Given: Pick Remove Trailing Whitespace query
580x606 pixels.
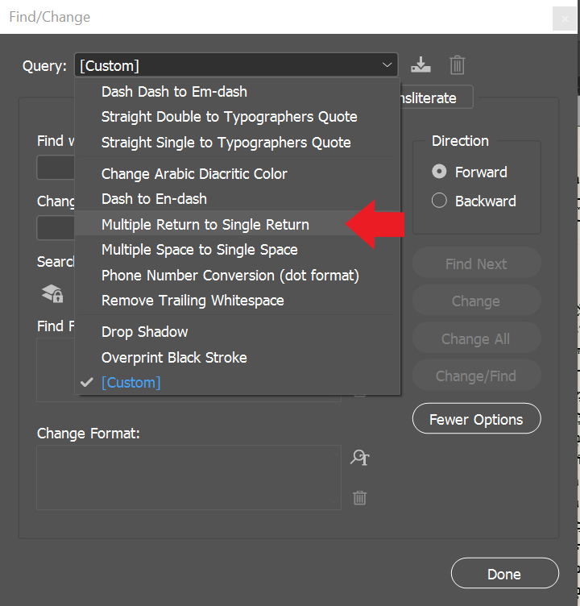Looking at the screenshot, I should tap(193, 301).
